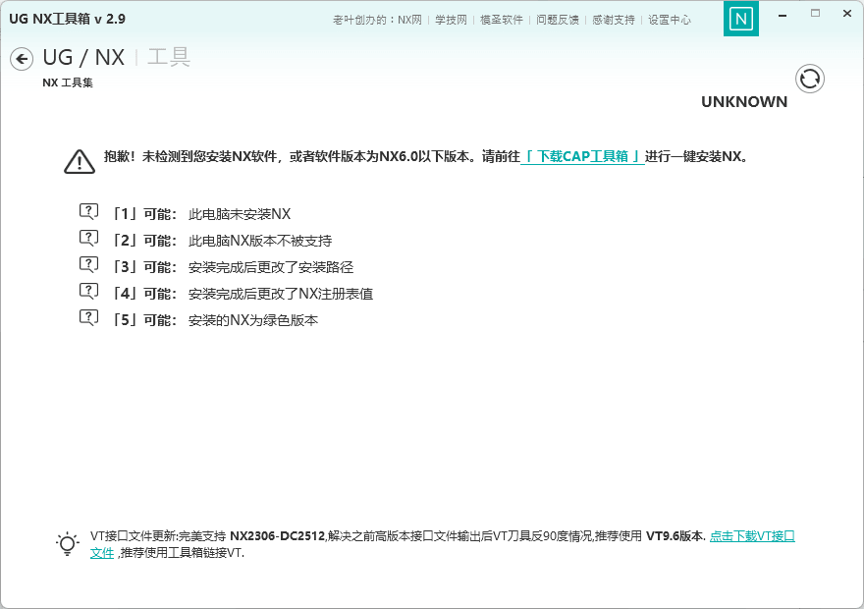
Task: Open 问题反馈 feedback link
Action: 557,20
